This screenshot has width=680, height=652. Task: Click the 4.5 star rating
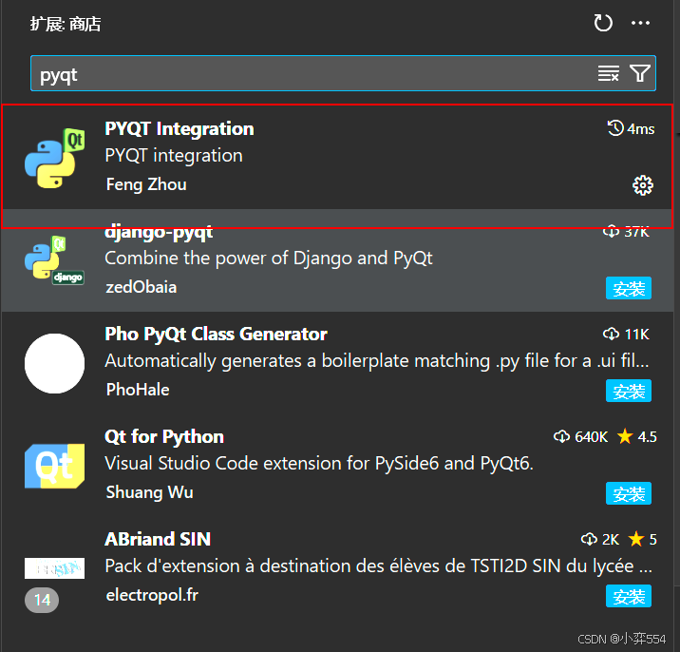click(x=636, y=436)
